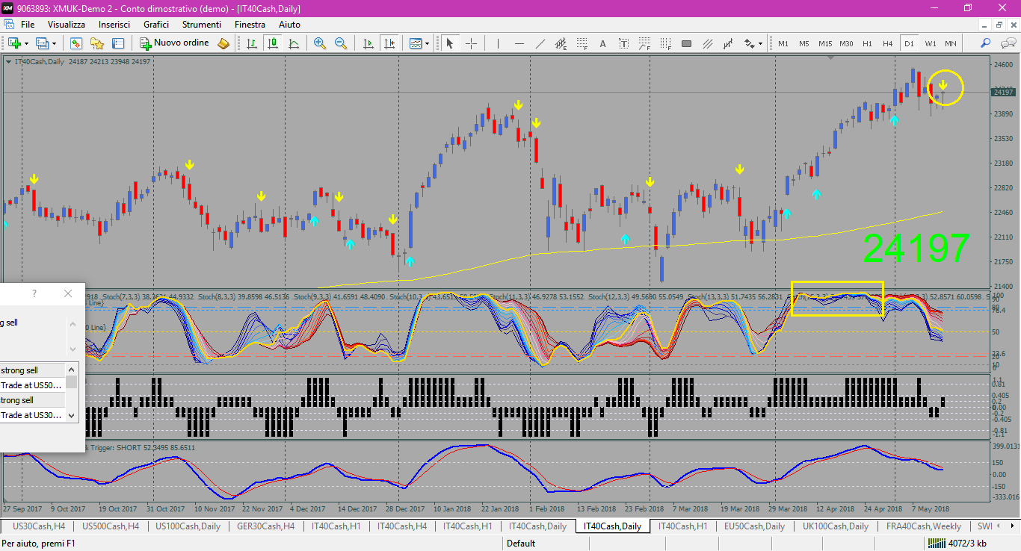
Task: Open the Finestra menu
Action: (250, 25)
